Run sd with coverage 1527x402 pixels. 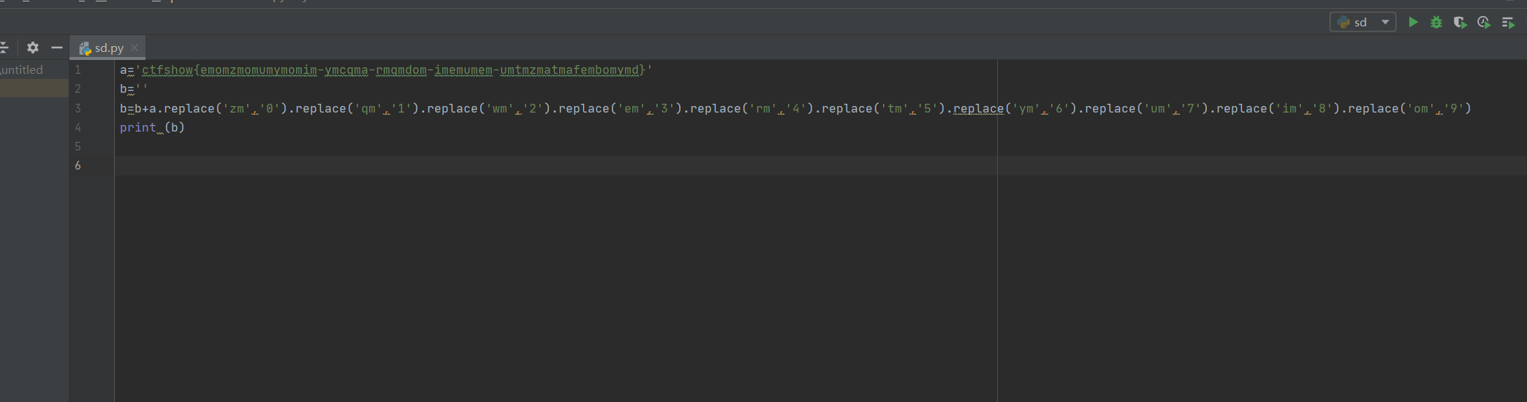point(1460,23)
